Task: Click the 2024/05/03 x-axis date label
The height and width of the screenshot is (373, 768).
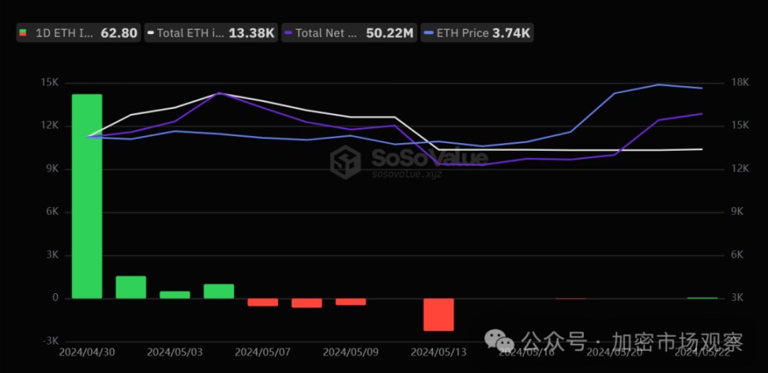Action: pos(174,350)
